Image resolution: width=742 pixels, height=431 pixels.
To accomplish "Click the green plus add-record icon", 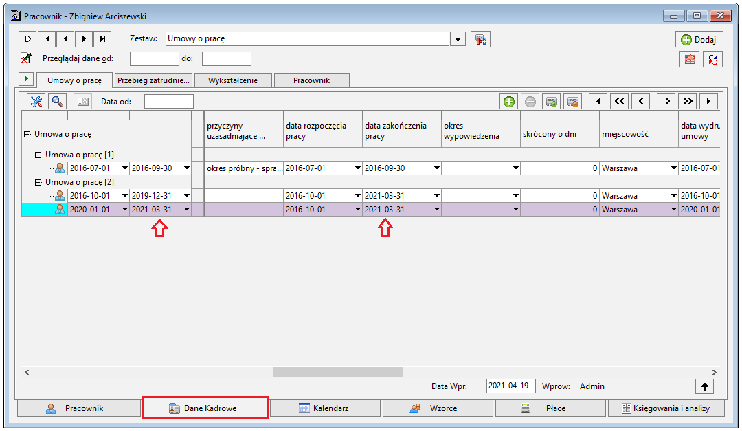I will [508, 101].
